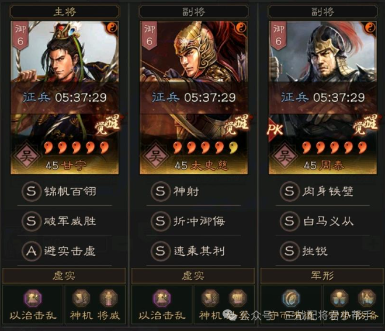Click the 以治击乱 icon under 甘宁

pos(33,298)
